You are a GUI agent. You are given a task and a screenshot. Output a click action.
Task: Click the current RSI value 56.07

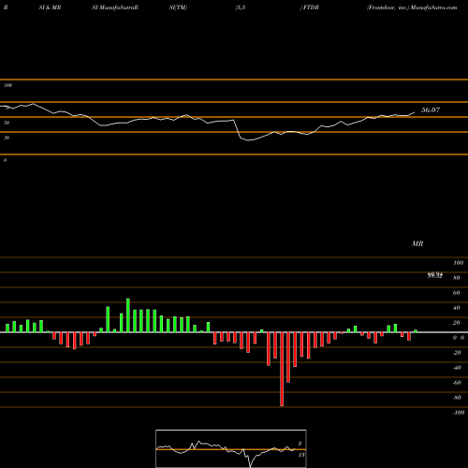click(431, 110)
